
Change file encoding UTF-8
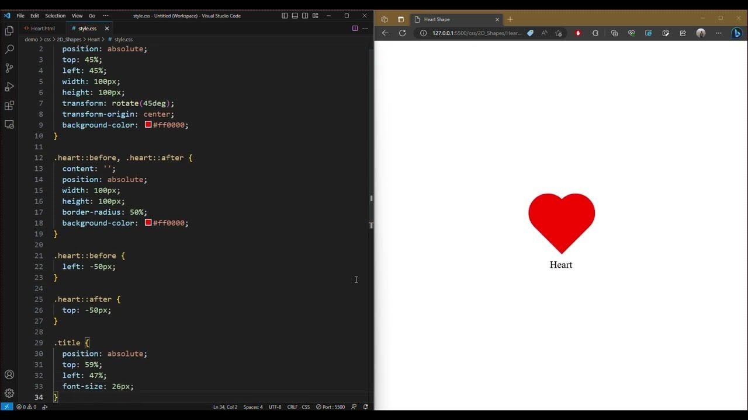tap(275, 407)
